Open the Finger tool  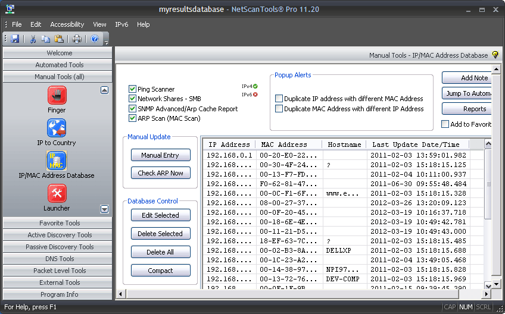pyautogui.click(x=57, y=95)
